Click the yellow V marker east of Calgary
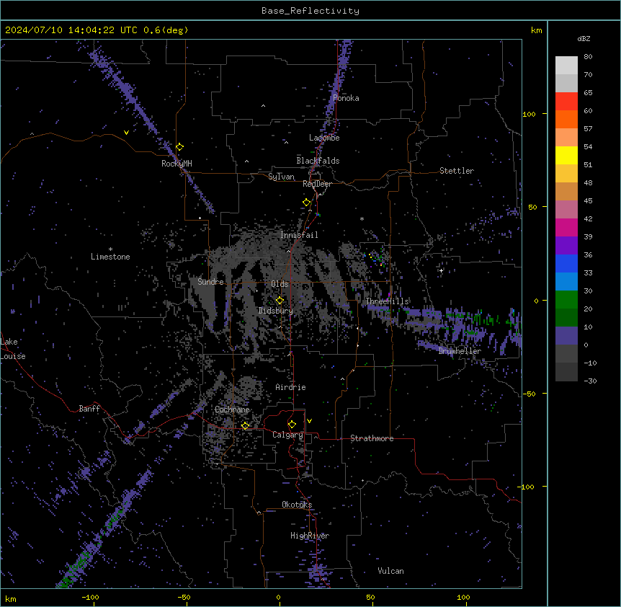Image resolution: width=621 pixels, height=607 pixels. point(309,421)
